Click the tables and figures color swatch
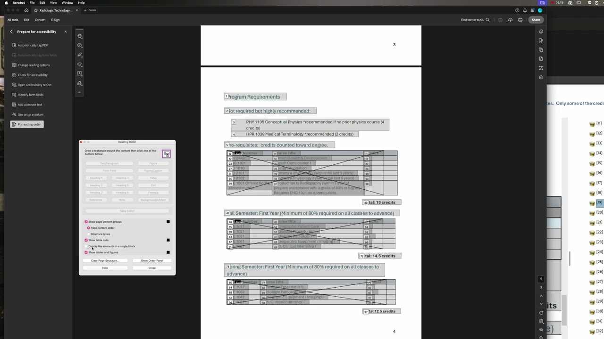 point(168,252)
